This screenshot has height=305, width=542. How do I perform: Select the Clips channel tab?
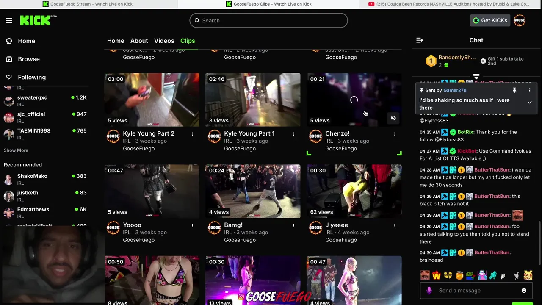(x=188, y=41)
